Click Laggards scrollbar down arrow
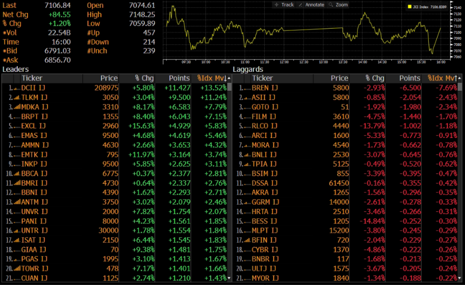This screenshot has width=465, height=285. click(460, 277)
